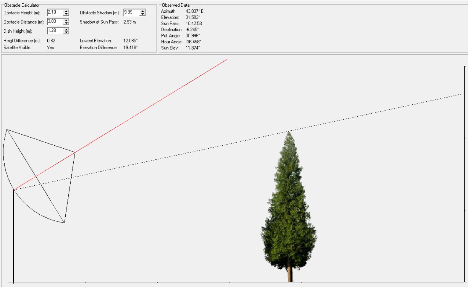Click the Sun Pass time 10:42:53
This screenshot has width=468, height=287.
[194, 24]
